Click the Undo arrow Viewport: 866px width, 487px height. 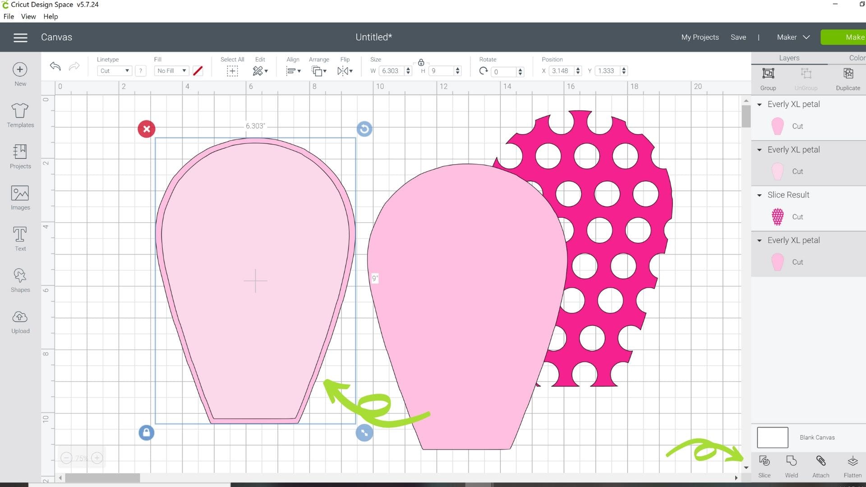[55, 66]
